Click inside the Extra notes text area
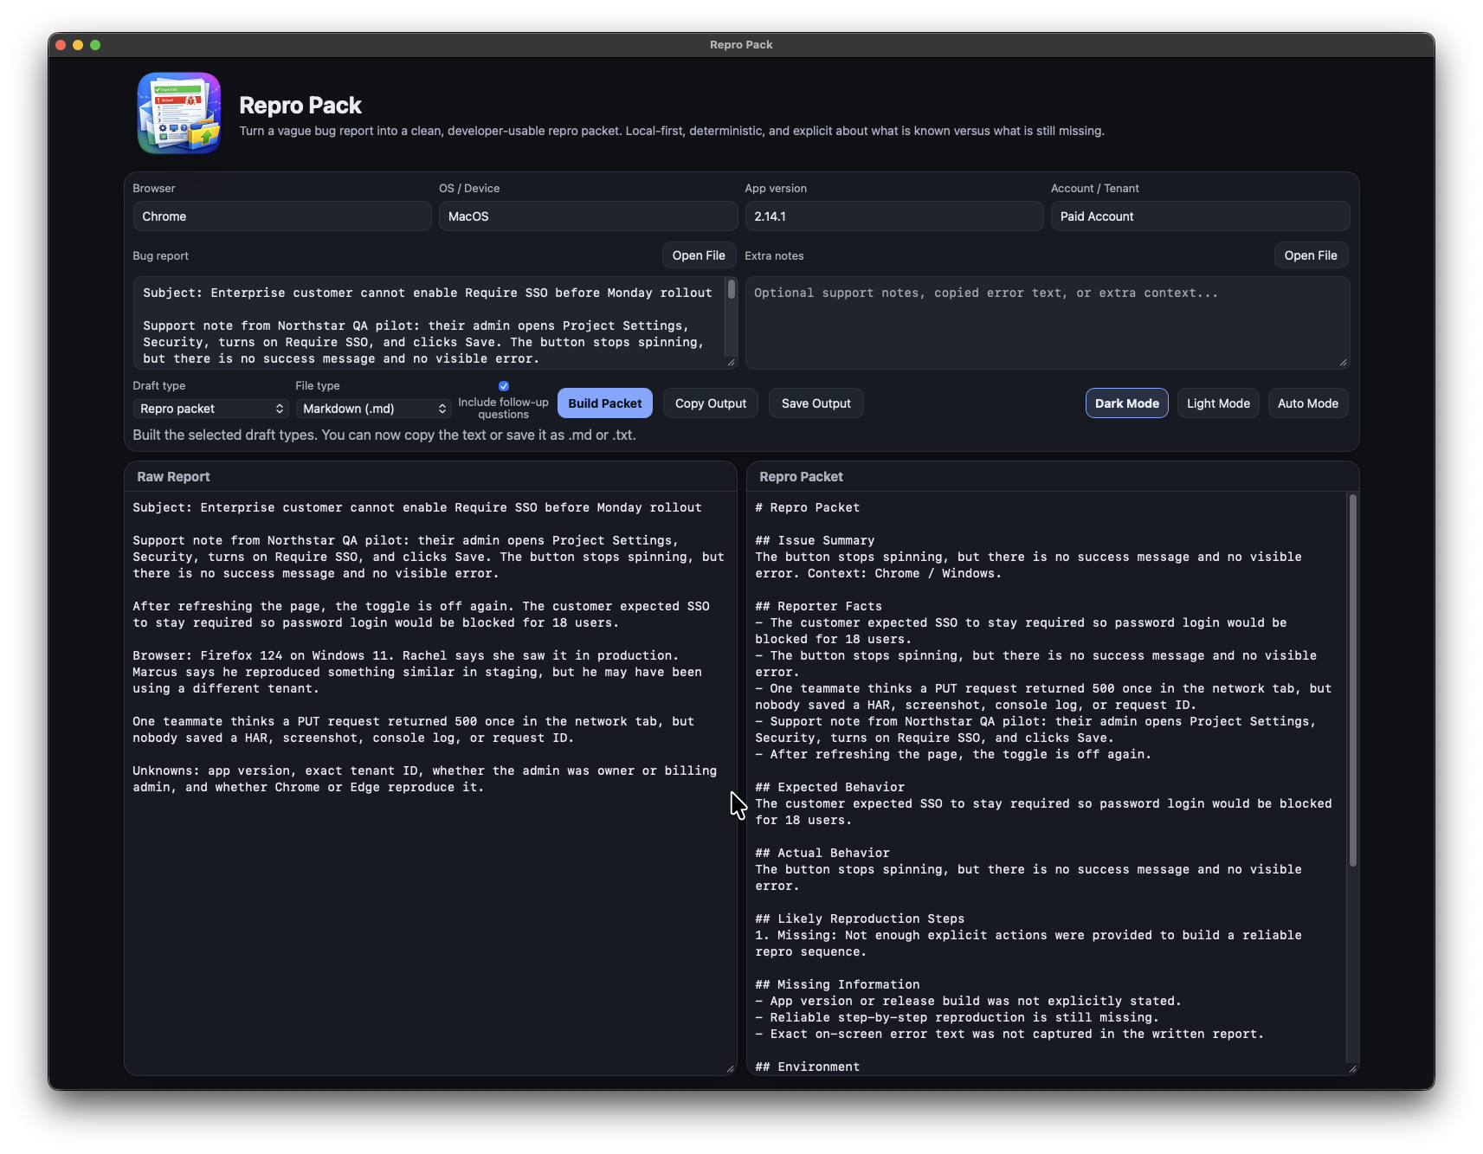The image size is (1483, 1154). (1048, 323)
